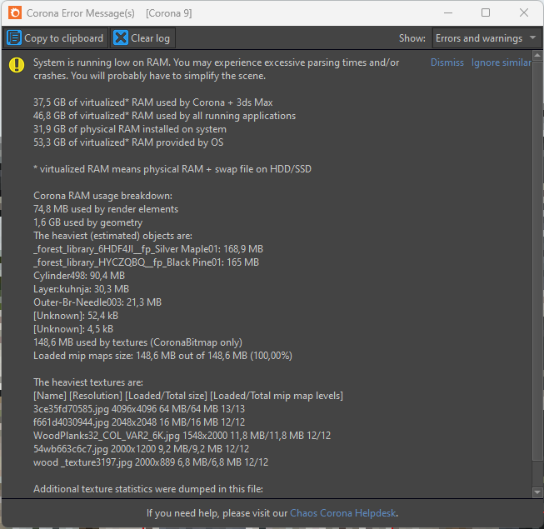Click the 'Loaded mip maps size' line
This screenshot has height=529, width=544.
click(x=162, y=356)
